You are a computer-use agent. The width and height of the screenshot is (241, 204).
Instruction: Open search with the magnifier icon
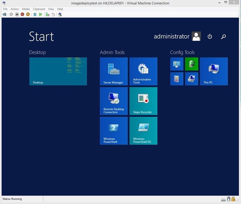click(223, 36)
